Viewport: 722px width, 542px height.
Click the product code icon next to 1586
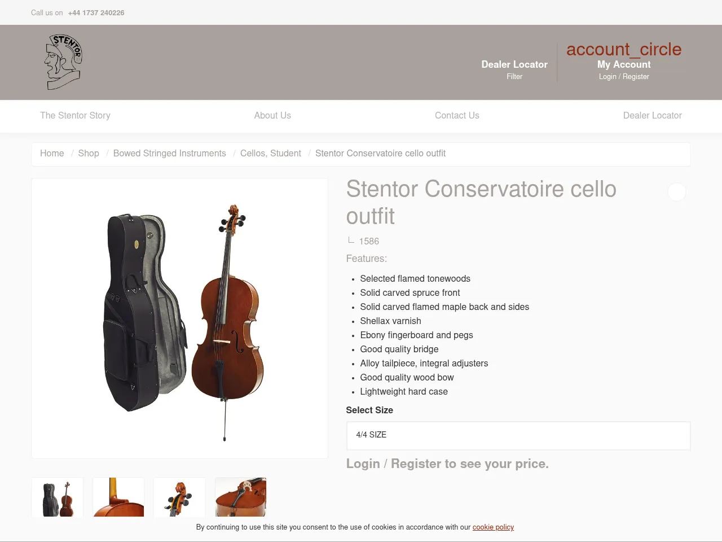coord(351,241)
